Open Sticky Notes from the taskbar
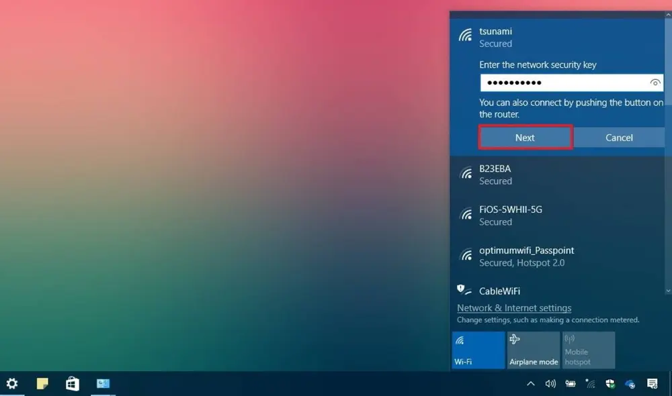Screen dimensions: 672x396 coord(42,384)
